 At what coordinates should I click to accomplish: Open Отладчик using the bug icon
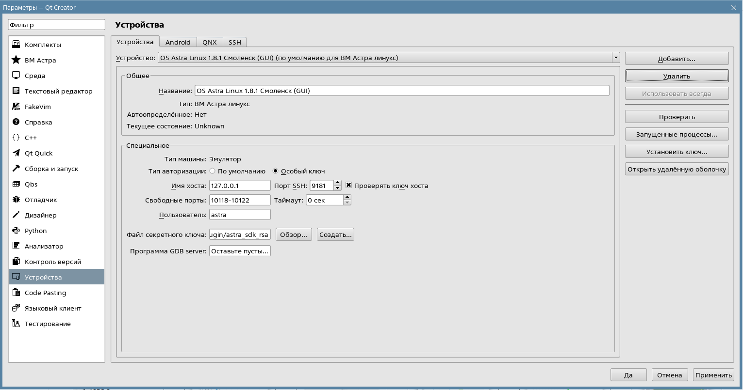pyautogui.click(x=16, y=200)
